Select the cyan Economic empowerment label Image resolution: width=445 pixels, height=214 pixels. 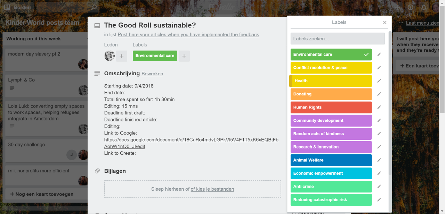[331, 173]
